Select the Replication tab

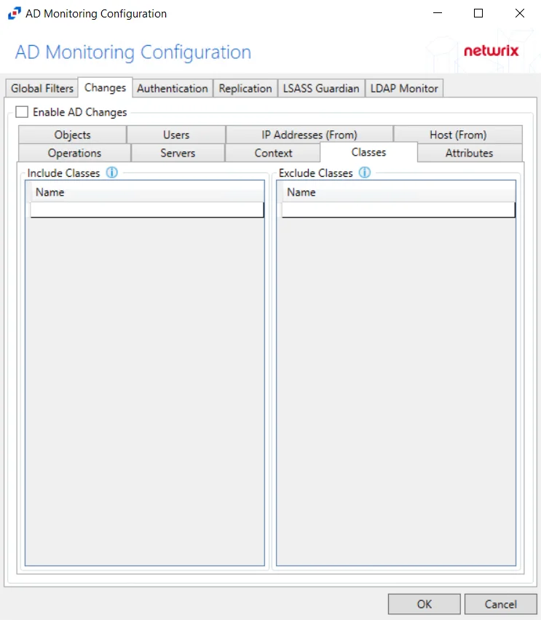coord(245,88)
